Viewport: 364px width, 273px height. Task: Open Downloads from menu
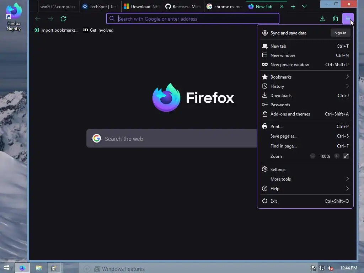point(305,95)
